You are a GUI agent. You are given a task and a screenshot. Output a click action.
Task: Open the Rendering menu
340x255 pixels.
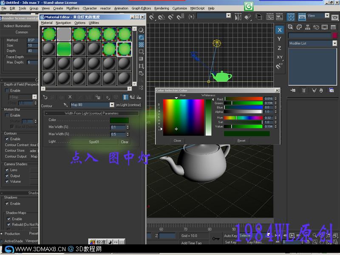[x=161, y=8]
